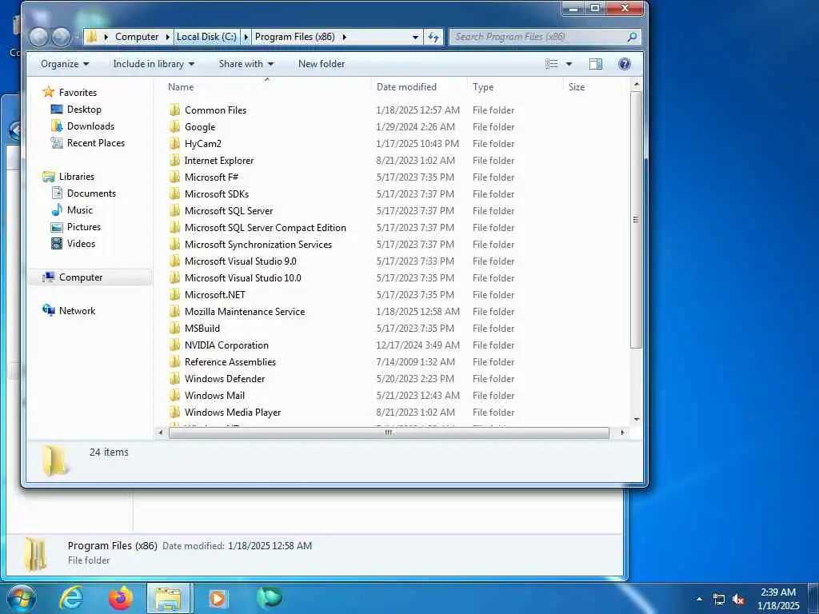Toggle the preview pane icon
The image size is (819, 614).
coord(595,64)
